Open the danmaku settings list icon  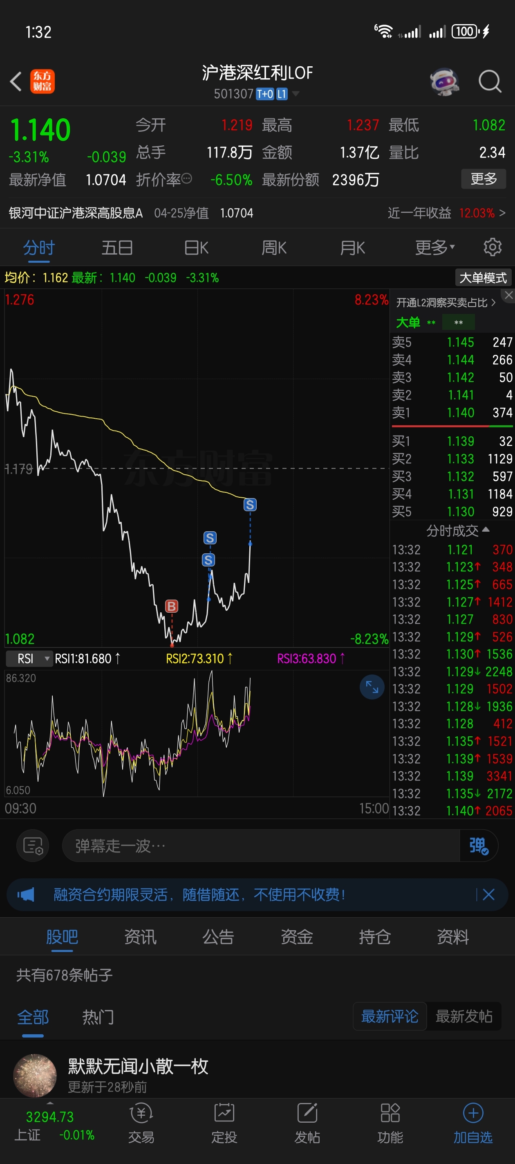(x=33, y=845)
